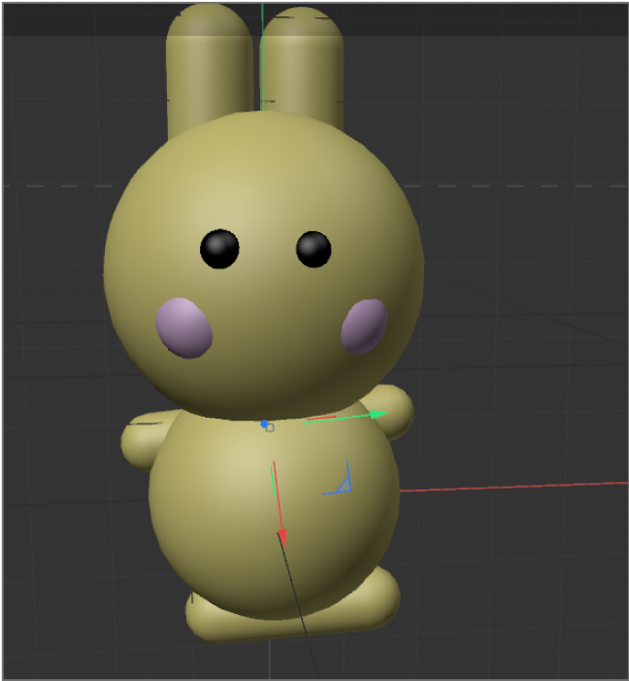Grab the red axis arrow of the move gizmo
Screen dimensions: 629x681
tap(282, 537)
